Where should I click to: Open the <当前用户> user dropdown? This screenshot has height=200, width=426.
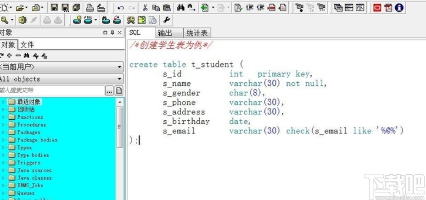pyautogui.click(x=62, y=67)
